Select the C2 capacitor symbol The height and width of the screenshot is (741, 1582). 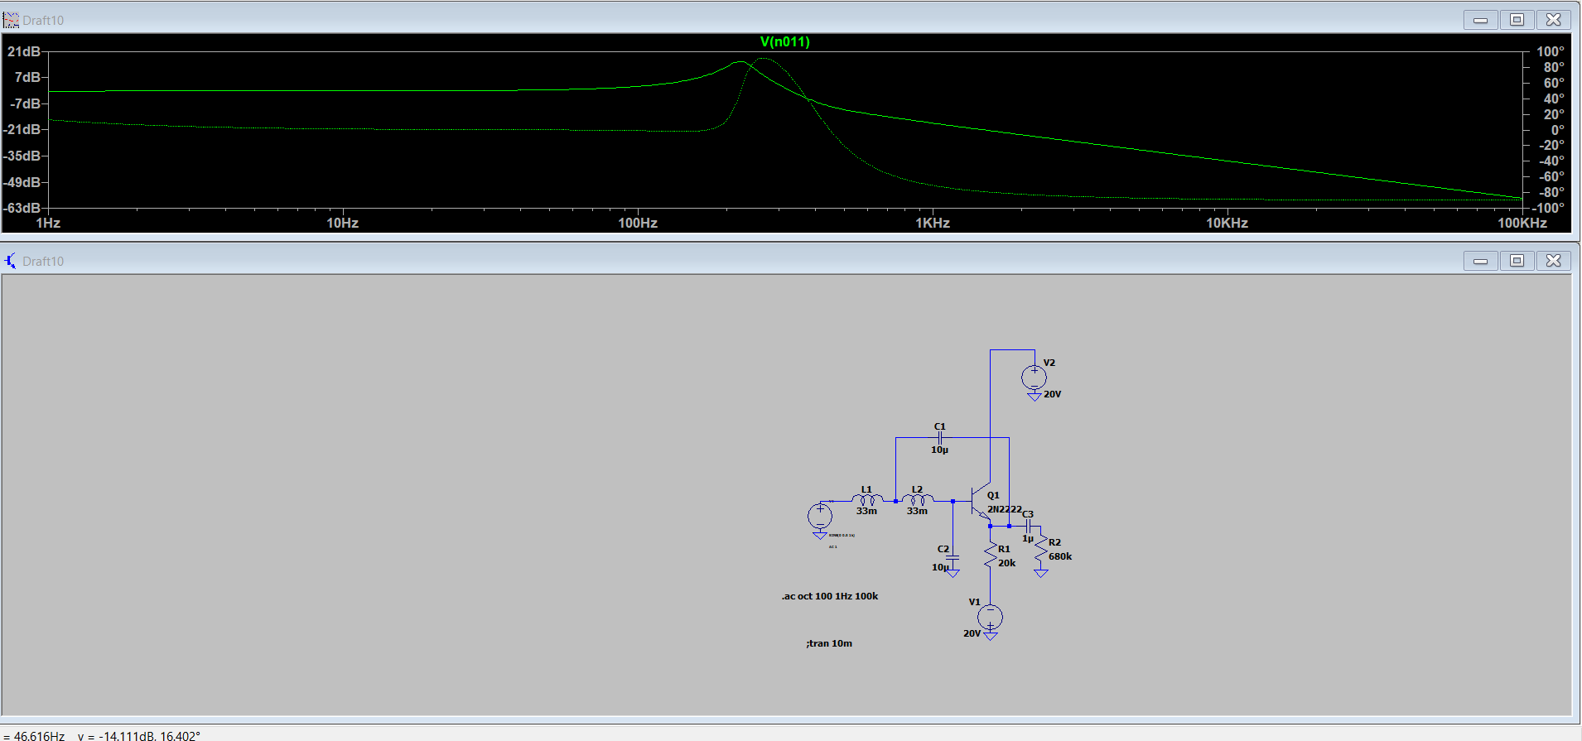pyautogui.click(x=953, y=557)
